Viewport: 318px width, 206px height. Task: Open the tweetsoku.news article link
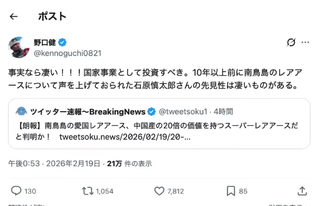[125, 137]
